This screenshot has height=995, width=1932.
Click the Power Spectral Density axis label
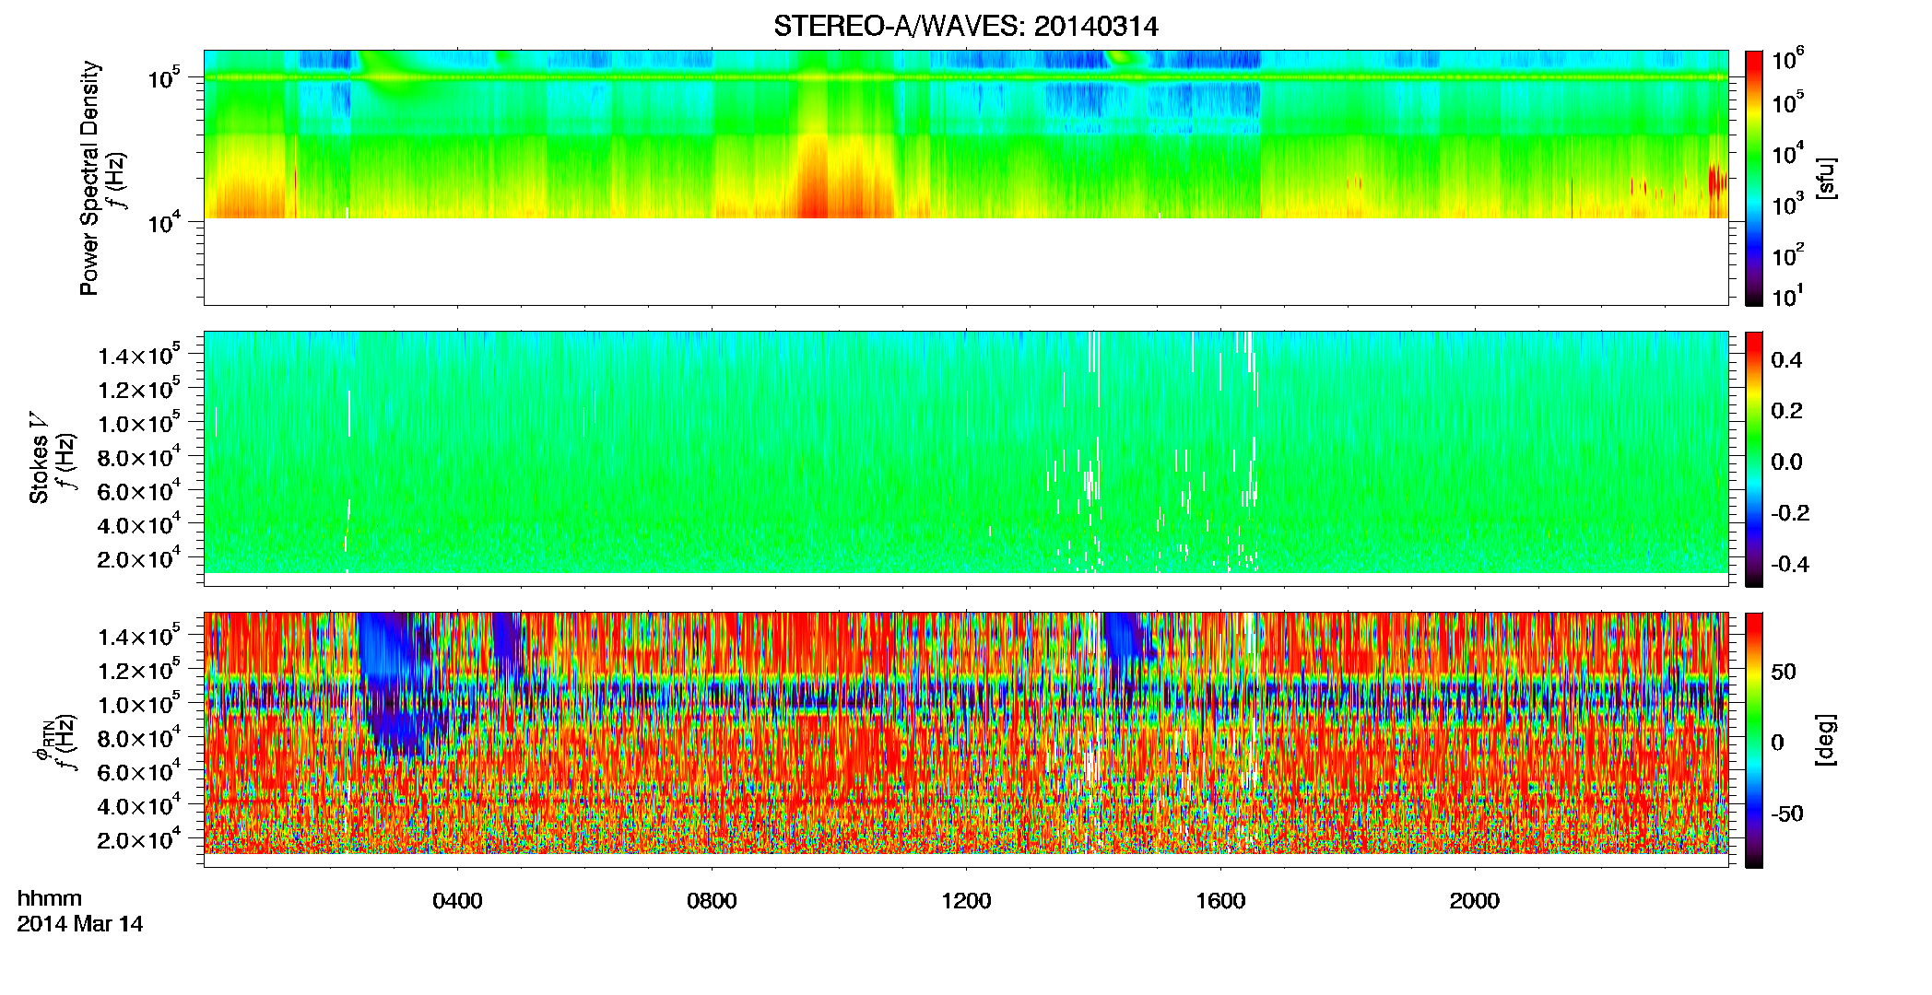89,178
